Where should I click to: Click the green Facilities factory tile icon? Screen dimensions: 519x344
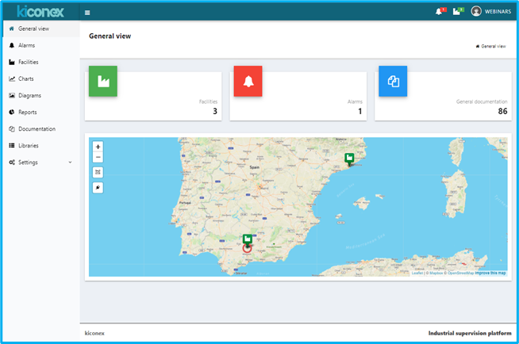103,82
